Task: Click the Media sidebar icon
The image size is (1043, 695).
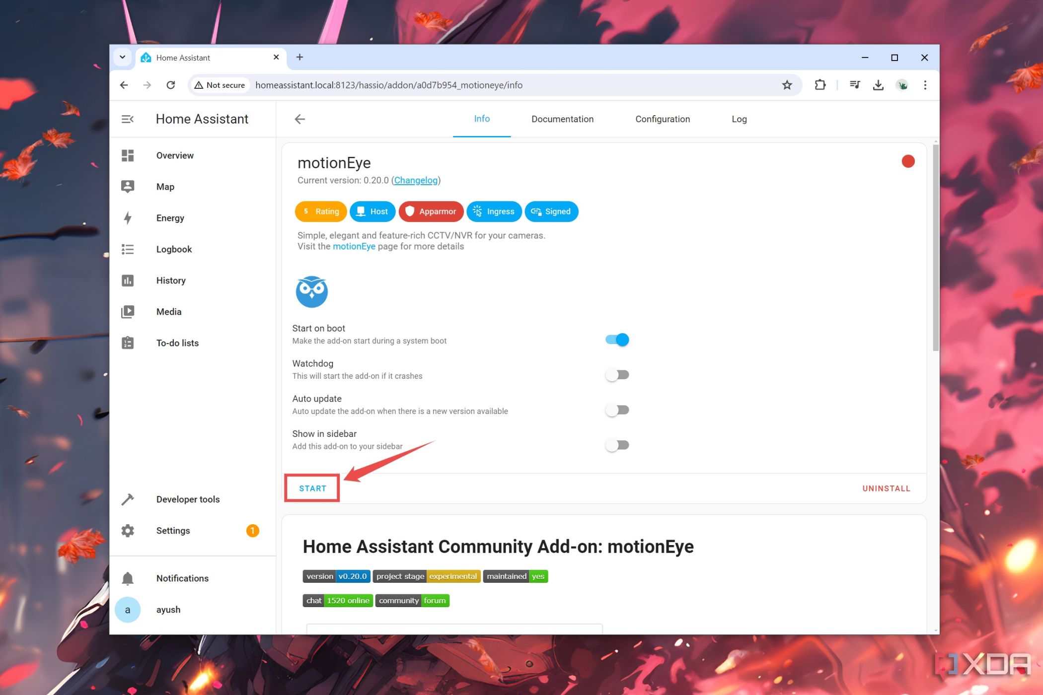Action: (128, 311)
